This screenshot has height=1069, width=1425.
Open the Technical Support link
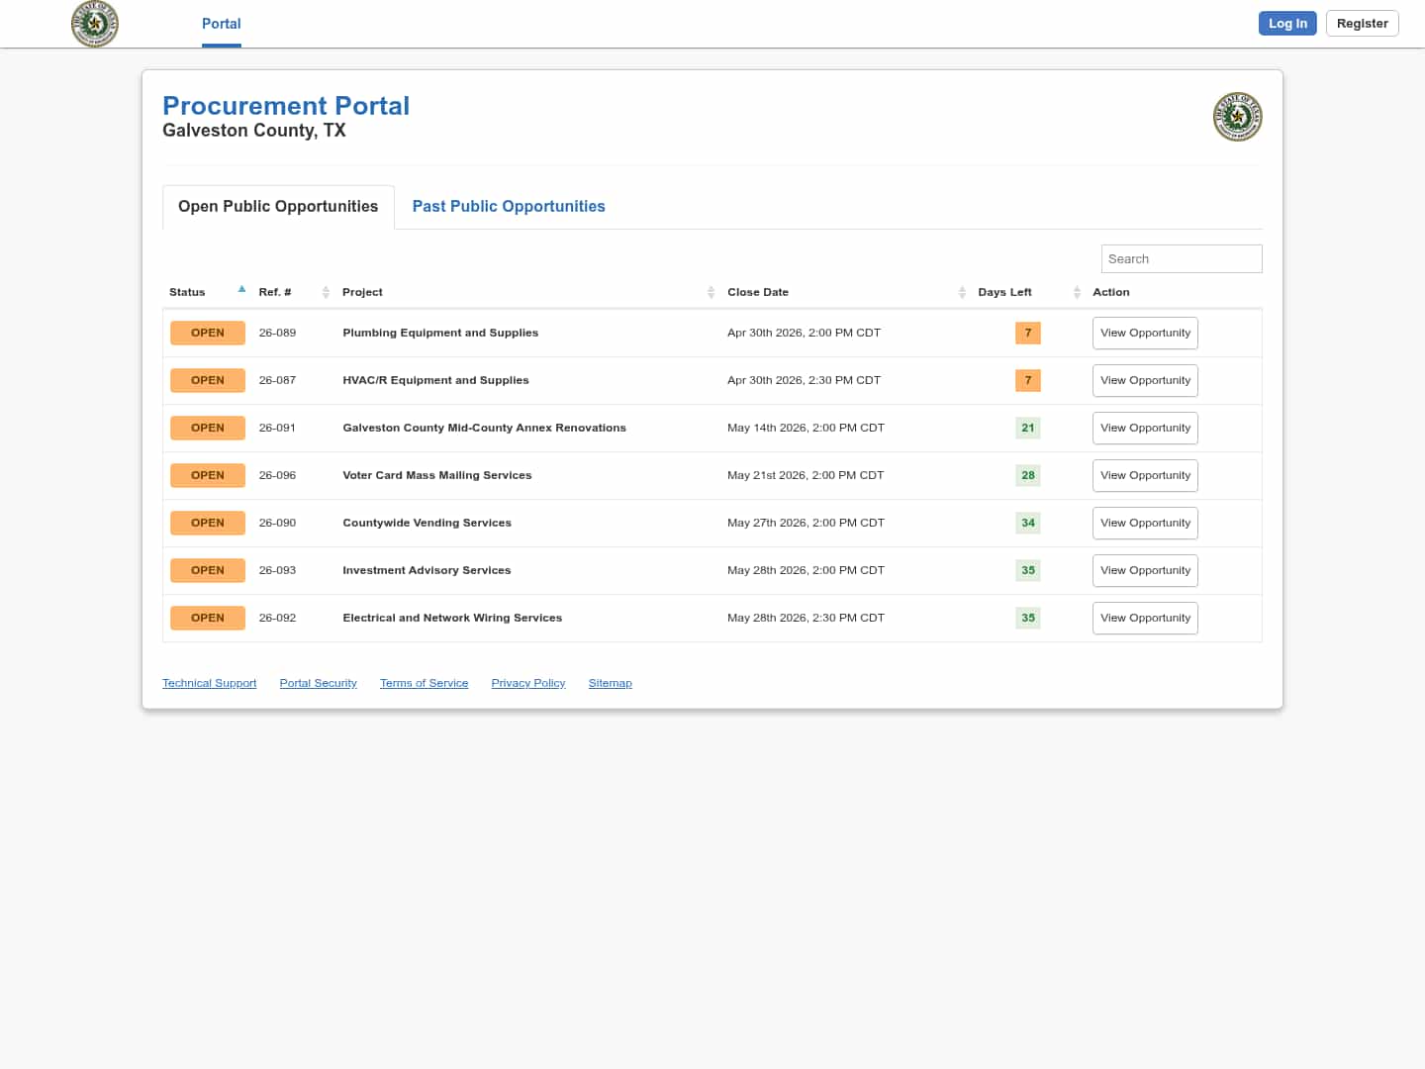click(209, 683)
